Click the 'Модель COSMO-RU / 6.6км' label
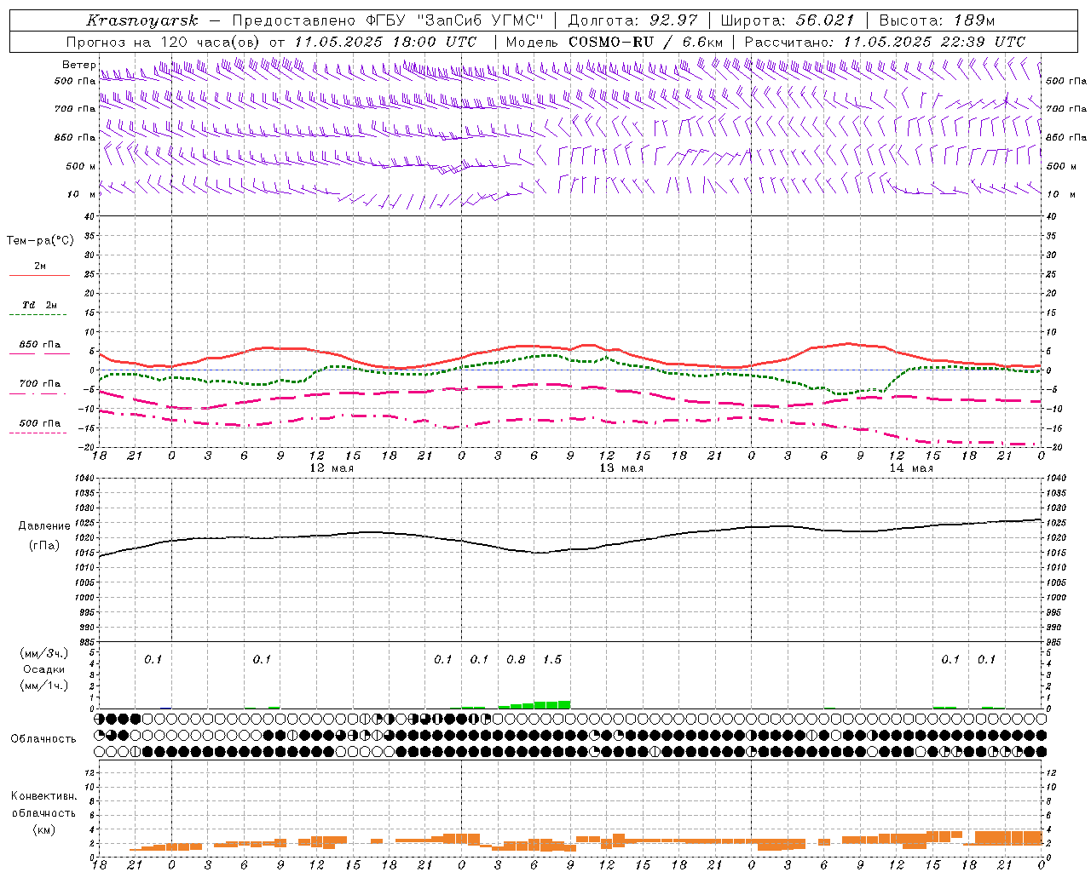 615,42
